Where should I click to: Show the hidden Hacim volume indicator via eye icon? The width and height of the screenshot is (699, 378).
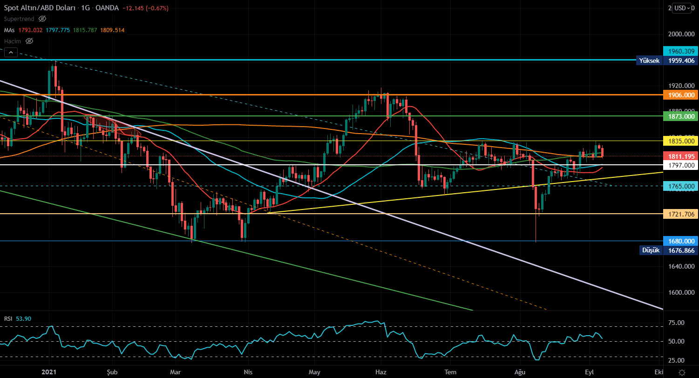point(29,41)
